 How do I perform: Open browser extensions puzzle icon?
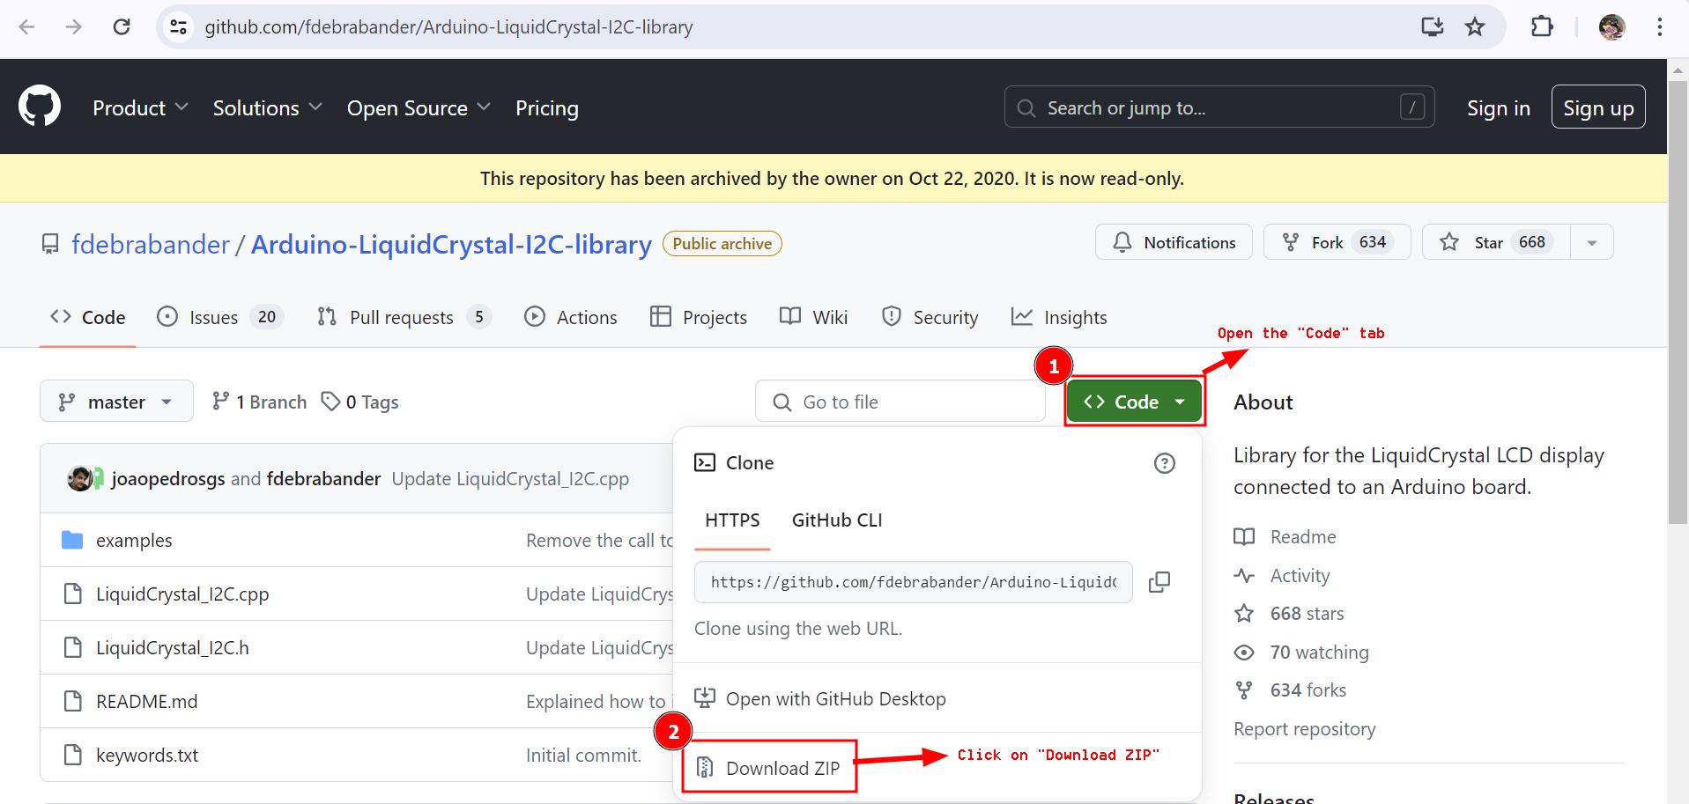click(x=1542, y=26)
